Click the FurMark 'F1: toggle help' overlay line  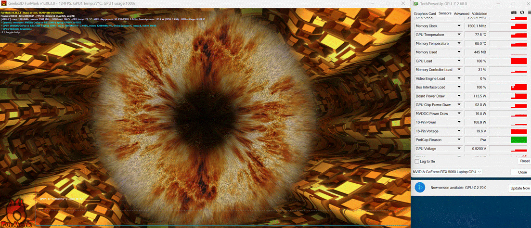tap(11, 32)
